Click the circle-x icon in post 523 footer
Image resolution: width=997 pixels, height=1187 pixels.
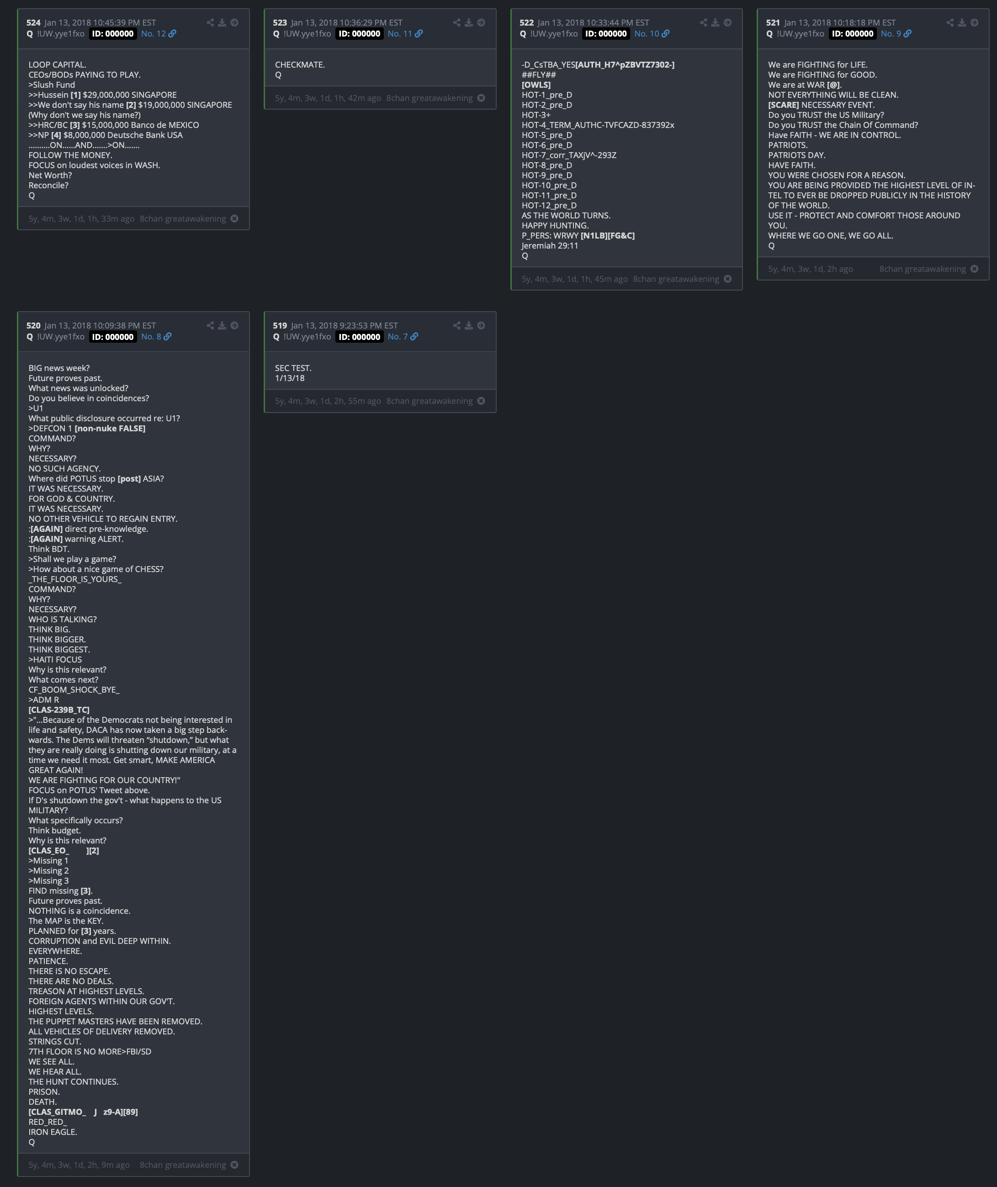pos(481,98)
